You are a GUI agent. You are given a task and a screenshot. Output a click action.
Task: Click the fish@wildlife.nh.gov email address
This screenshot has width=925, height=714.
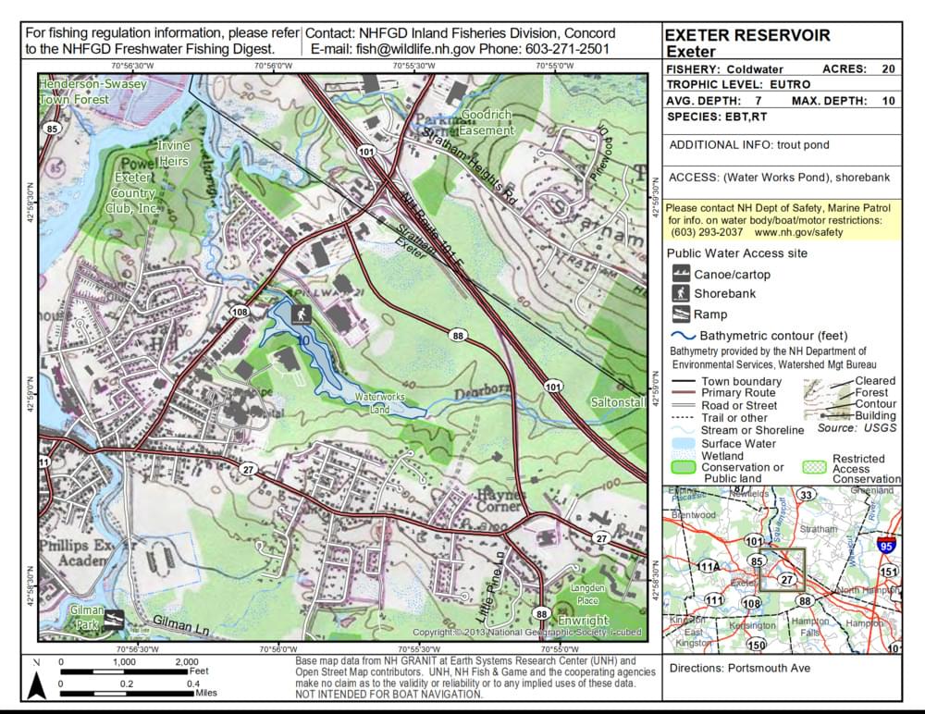[x=416, y=49]
